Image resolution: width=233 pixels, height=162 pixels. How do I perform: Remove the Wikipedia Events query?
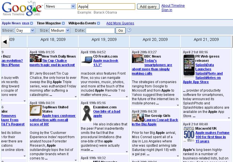98,23
